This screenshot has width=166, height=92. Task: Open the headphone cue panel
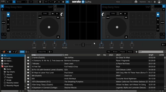point(59,2)
